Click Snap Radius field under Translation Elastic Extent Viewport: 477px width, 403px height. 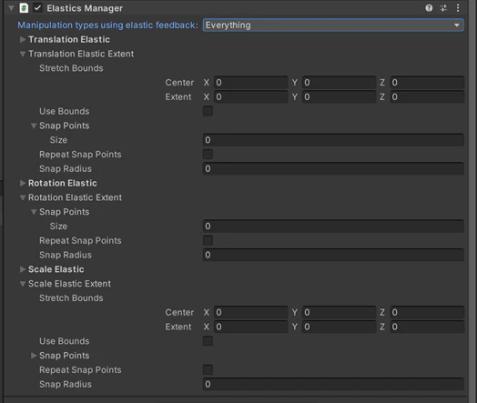(x=333, y=168)
